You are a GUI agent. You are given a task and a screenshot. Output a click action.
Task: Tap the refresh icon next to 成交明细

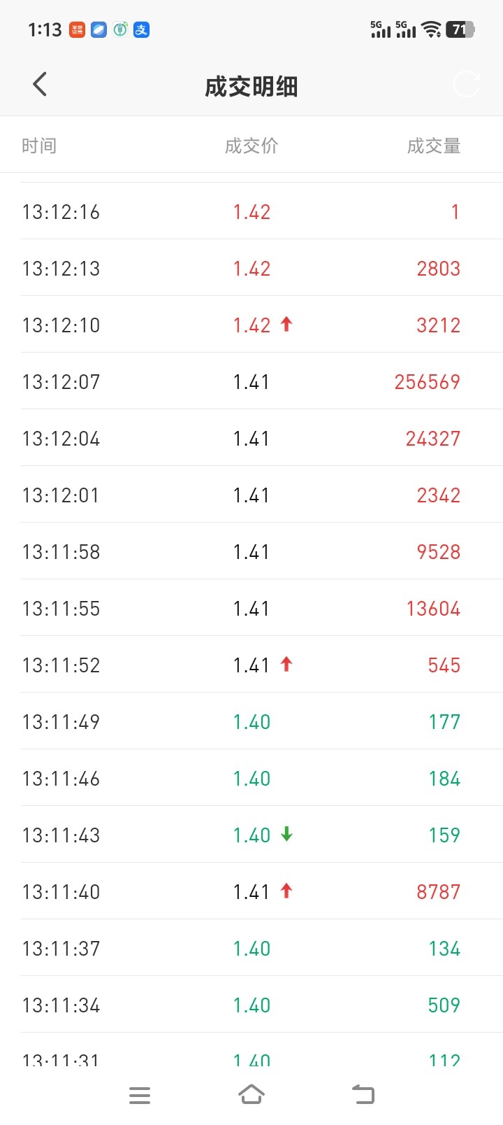[466, 85]
